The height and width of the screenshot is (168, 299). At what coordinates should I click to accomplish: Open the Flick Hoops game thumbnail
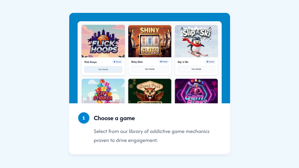tap(103, 41)
